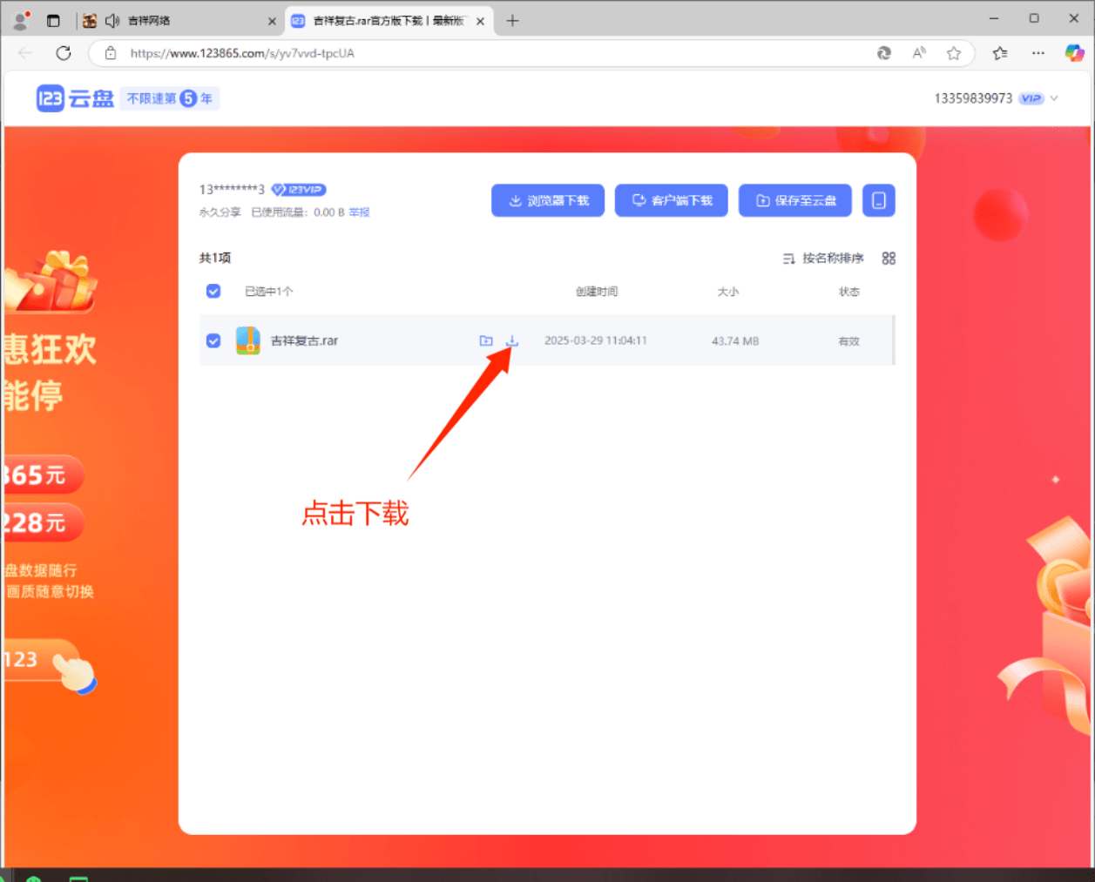Uncheck the 吉祥复古.rar checkbox
The height and width of the screenshot is (882, 1095).
213,340
